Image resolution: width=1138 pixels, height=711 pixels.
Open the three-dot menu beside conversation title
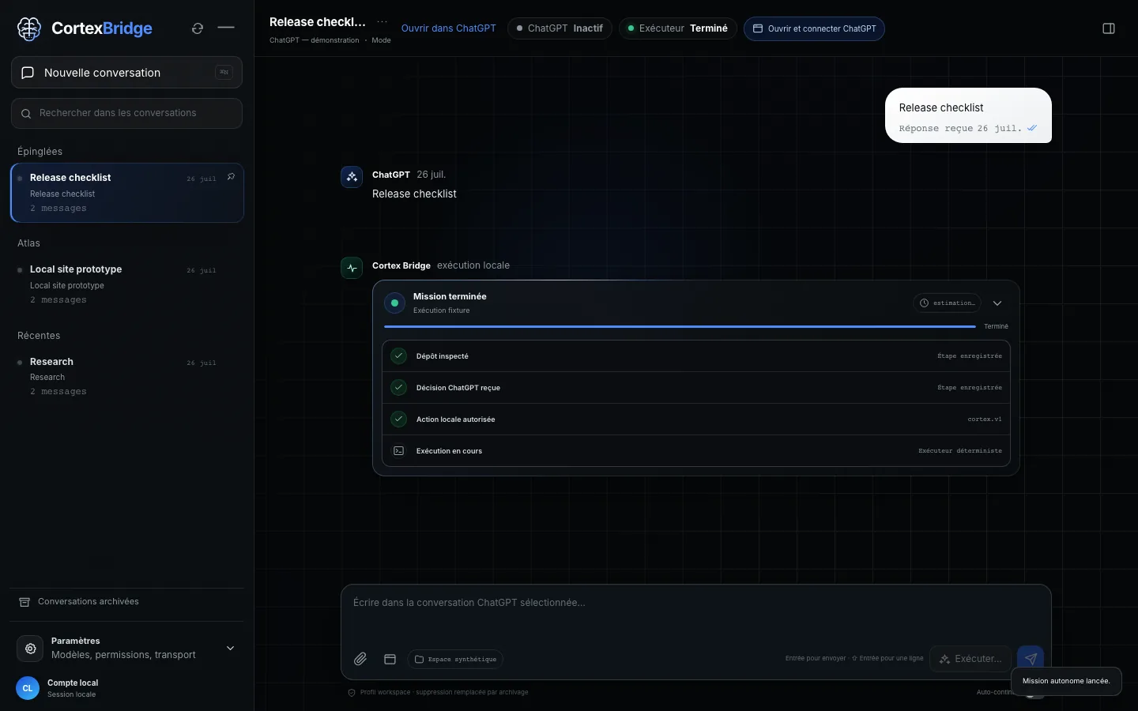[382, 22]
